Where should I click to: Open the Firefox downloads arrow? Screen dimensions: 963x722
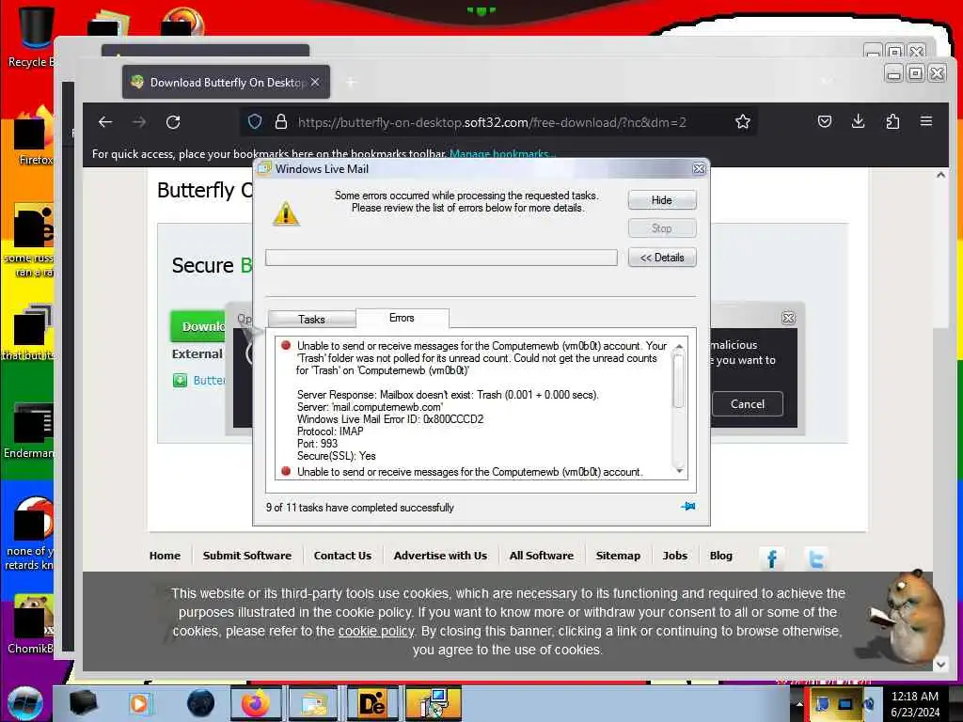click(x=859, y=121)
